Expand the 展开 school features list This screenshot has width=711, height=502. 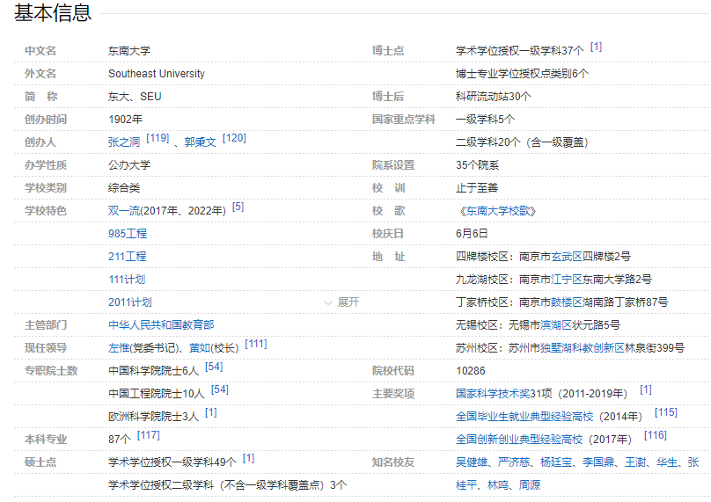point(341,302)
